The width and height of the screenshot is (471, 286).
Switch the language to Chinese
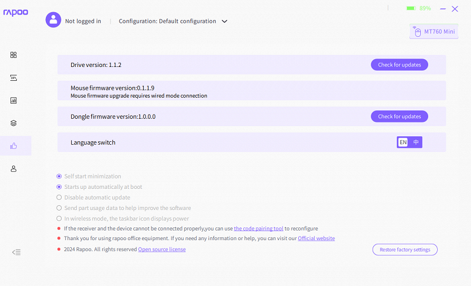tap(416, 142)
